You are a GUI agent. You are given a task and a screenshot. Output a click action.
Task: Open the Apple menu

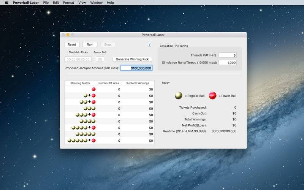[6, 3]
